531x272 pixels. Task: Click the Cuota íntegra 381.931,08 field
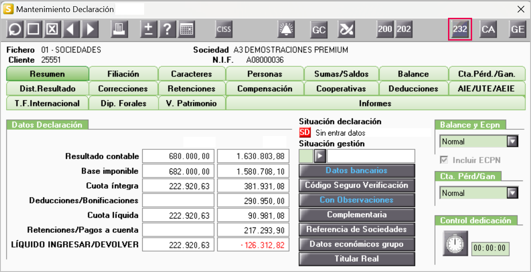coord(253,186)
